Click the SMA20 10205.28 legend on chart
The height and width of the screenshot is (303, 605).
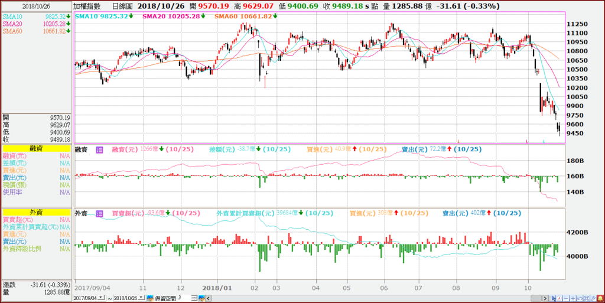(x=174, y=16)
